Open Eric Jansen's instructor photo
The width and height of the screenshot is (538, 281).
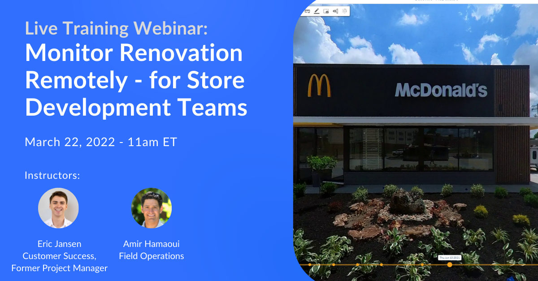pyautogui.click(x=58, y=208)
